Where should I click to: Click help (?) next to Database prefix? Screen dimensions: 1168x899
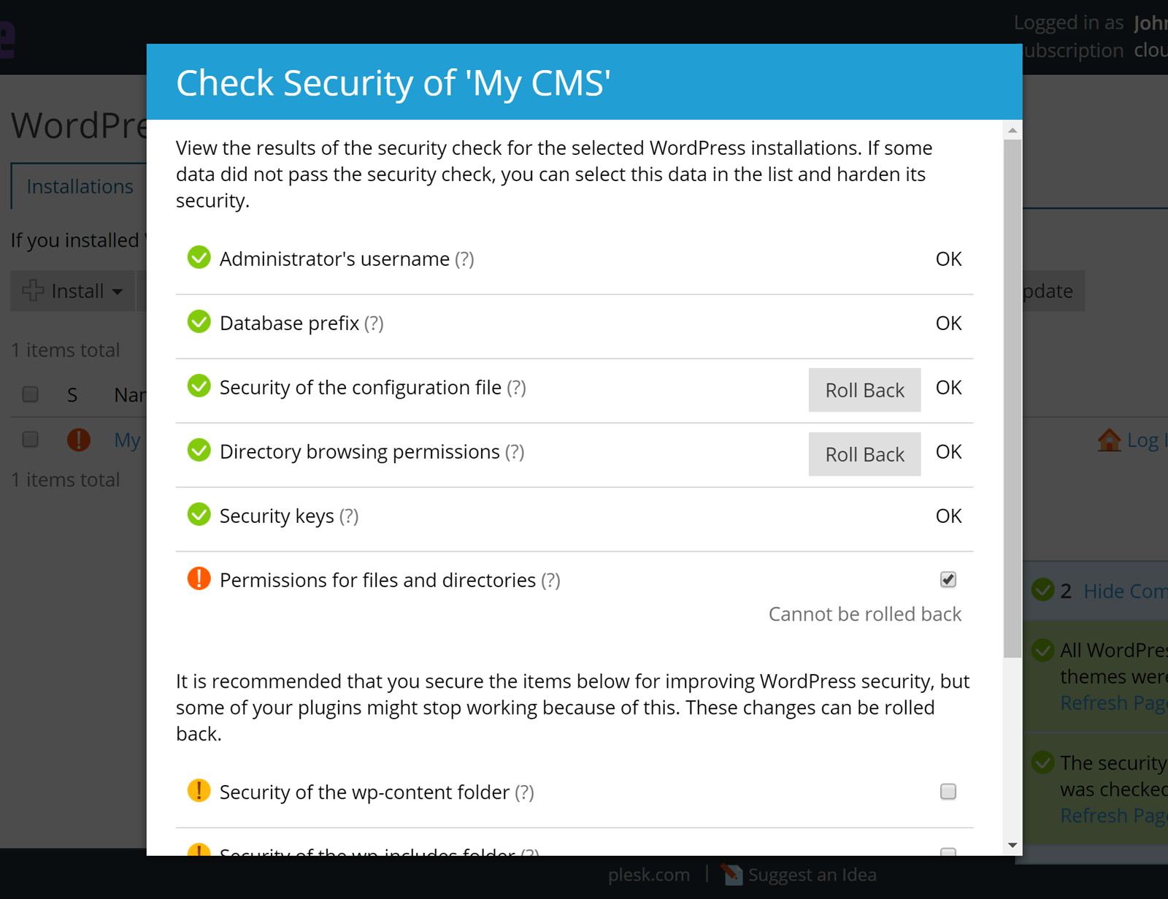tap(374, 324)
